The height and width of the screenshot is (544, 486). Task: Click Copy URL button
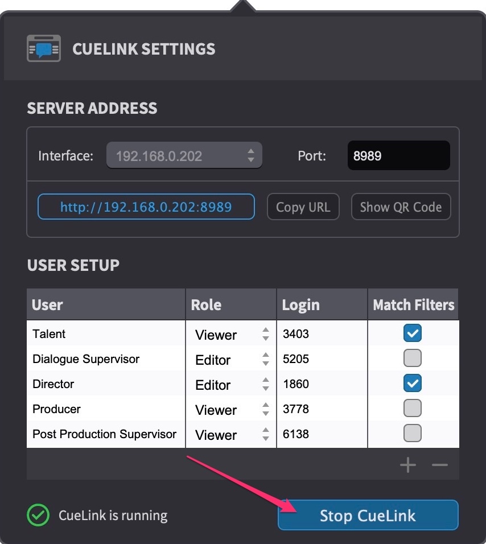(x=303, y=207)
